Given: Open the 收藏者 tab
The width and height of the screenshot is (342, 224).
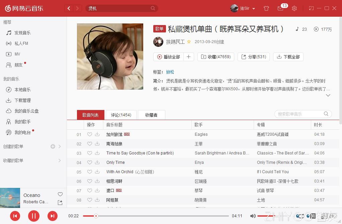Looking at the screenshot, I should coord(151,115).
